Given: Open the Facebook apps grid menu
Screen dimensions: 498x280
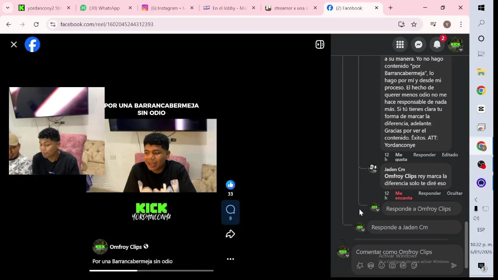Looking at the screenshot, I should pyautogui.click(x=400, y=44).
